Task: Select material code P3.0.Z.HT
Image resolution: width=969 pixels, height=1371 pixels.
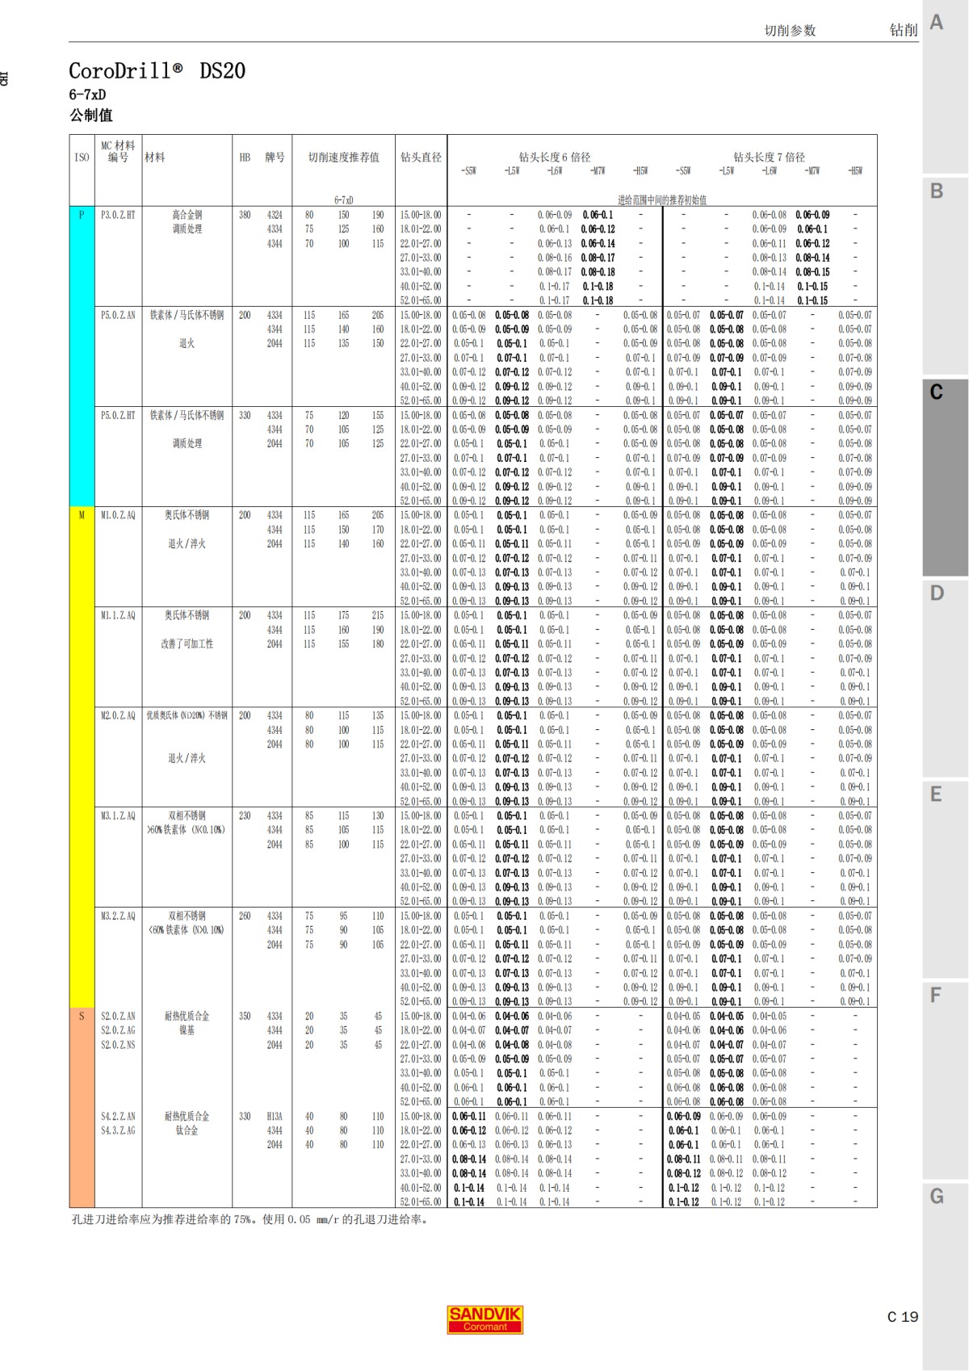Action: (x=118, y=215)
